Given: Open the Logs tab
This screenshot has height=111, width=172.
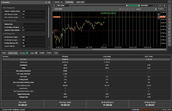Looking at the screenshot, I should [x=56, y=53].
